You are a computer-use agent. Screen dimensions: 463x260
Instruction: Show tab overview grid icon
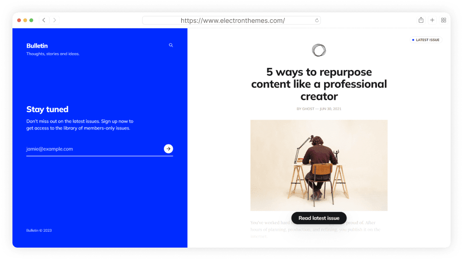click(444, 20)
